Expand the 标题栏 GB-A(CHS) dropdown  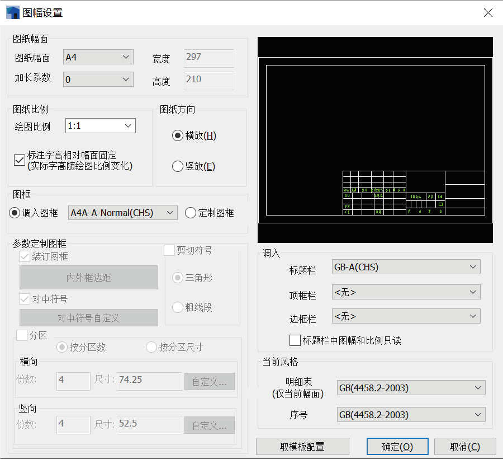406,267
